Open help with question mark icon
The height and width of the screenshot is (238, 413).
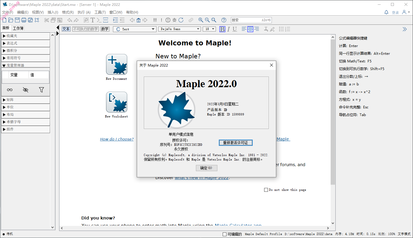(x=224, y=20)
